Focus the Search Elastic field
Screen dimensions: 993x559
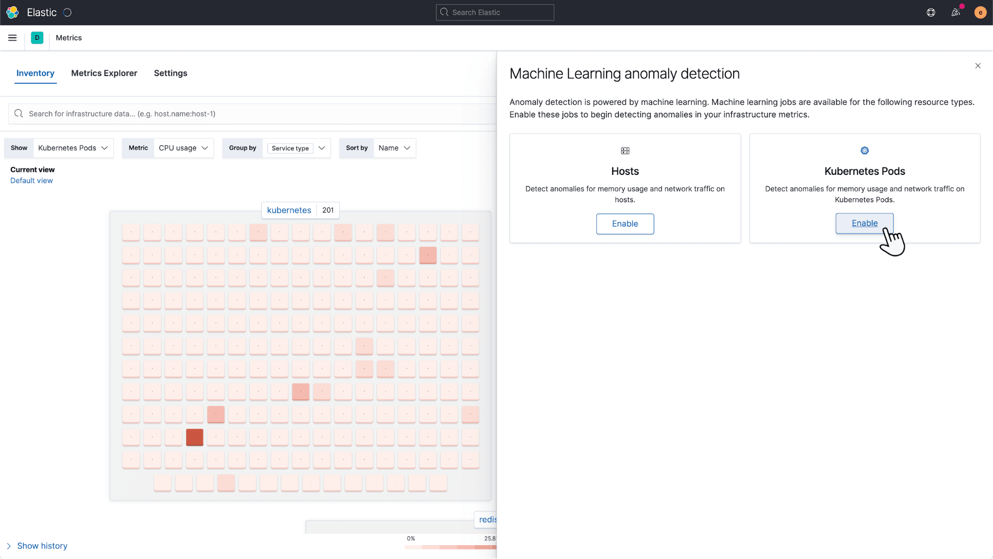tap(495, 12)
